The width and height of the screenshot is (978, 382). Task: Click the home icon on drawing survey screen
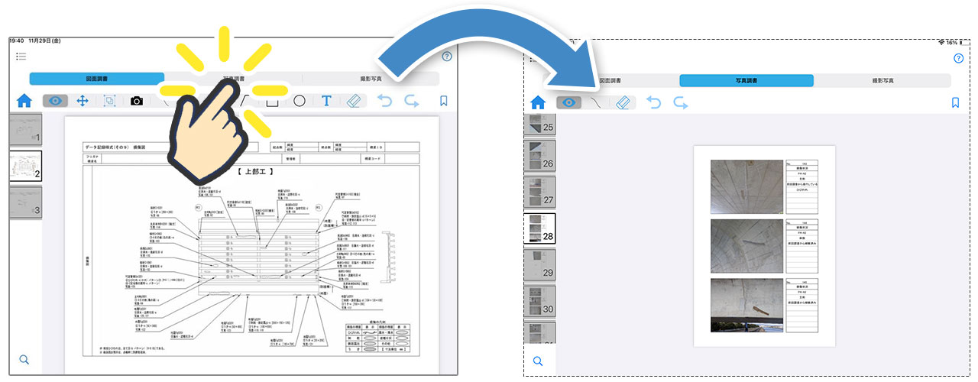(x=24, y=101)
